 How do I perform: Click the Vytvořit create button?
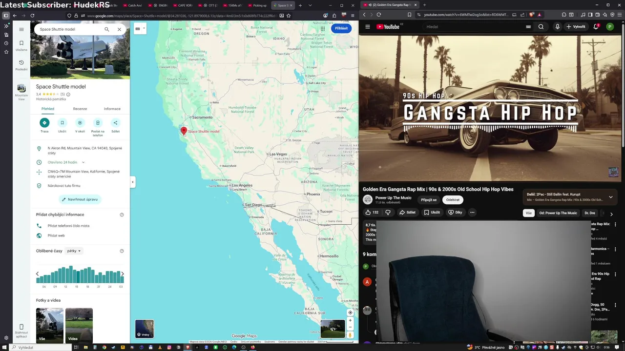[577, 27]
